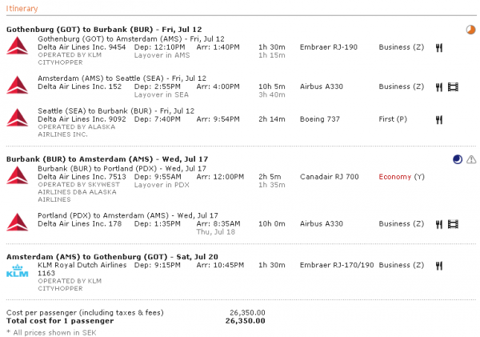480x337 pixels.
Task: Click meal icon on KLM flight 1163
Action: click(x=439, y=265)
